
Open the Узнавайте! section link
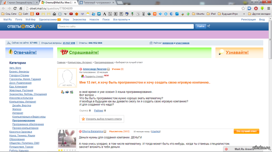pyautogui.click(x=237, y=52)
